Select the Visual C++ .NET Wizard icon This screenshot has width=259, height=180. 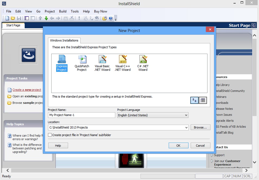click(x=123, y=63)
